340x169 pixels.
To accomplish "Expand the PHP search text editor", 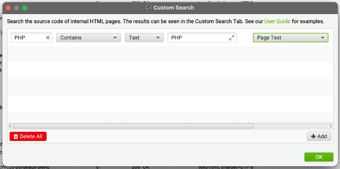I will pyautogui.click(x=231, y=38).
